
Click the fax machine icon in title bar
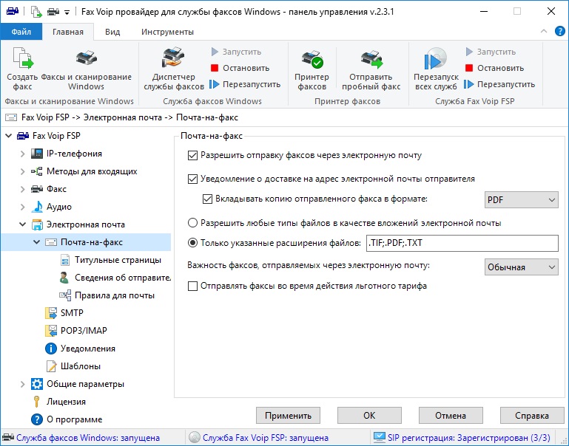click(x=13, y=12)
